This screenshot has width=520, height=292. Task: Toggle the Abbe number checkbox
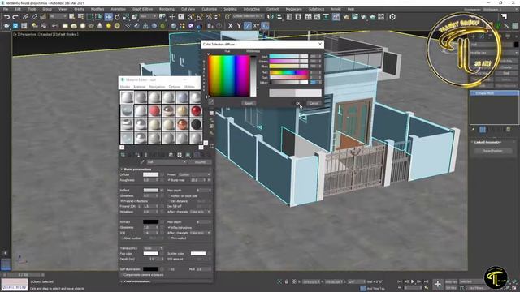(x=122, y=238)
